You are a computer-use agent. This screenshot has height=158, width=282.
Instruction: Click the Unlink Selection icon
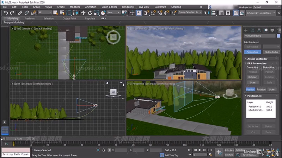(27, 13)
